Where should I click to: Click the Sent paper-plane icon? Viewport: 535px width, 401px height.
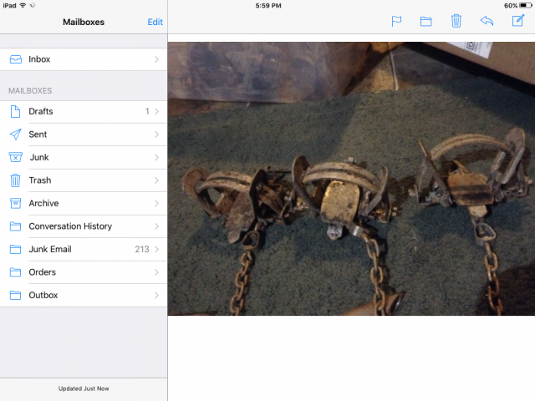tap(15, 135)
